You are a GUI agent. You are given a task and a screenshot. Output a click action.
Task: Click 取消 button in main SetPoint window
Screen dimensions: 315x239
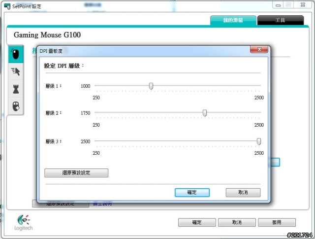point(237,222)
